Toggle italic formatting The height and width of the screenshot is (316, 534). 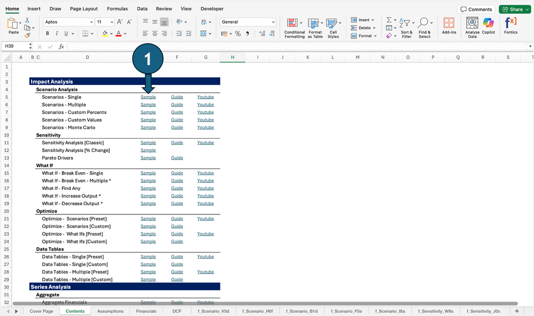point(57,34)
